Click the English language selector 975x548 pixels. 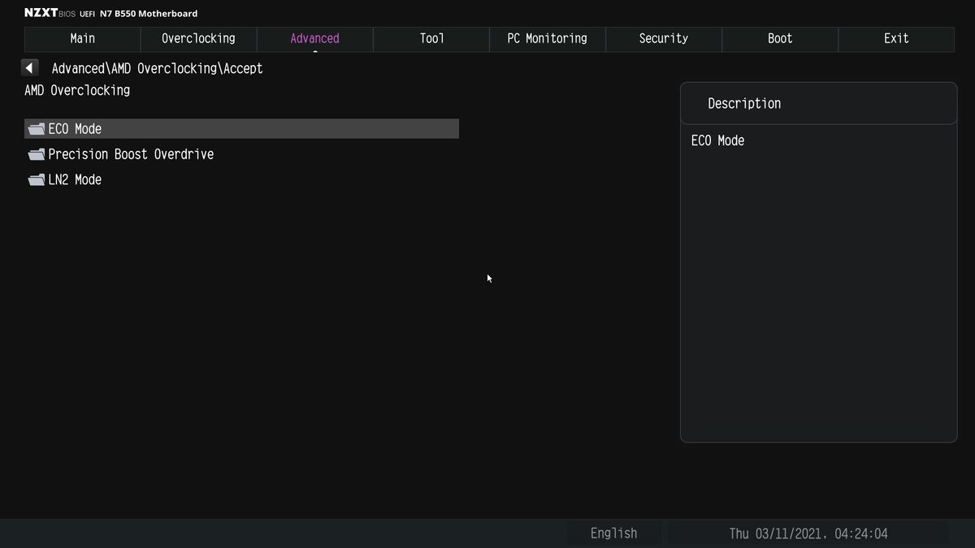[x=614, y=533]
